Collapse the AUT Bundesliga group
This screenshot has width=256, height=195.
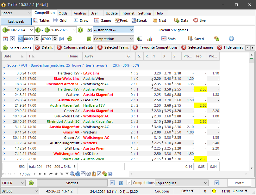[4, 66]
